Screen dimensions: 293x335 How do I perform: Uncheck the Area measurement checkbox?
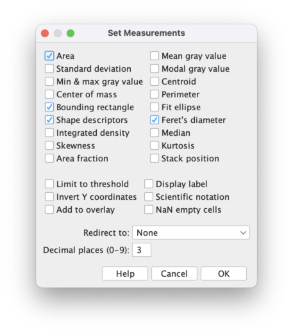49,56
